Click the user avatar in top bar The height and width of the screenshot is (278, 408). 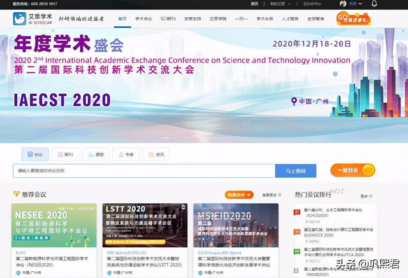(343, 4)
